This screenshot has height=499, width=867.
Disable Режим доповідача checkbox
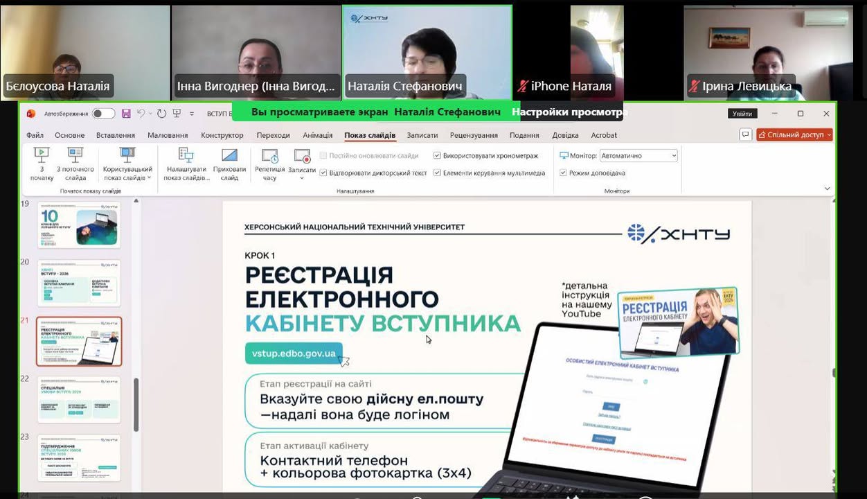tap(563, 173)
